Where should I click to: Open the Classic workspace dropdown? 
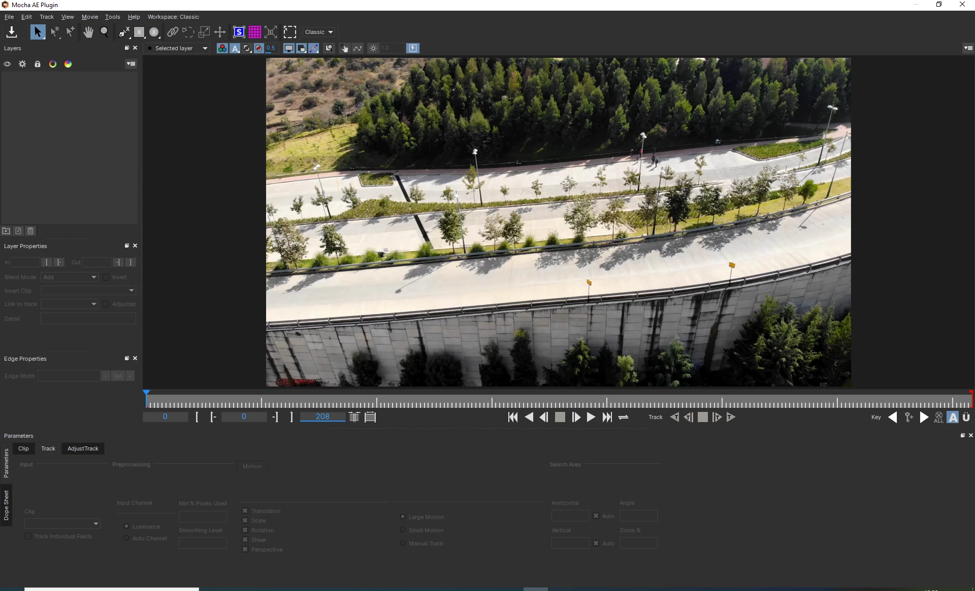(x=319, y=32)
